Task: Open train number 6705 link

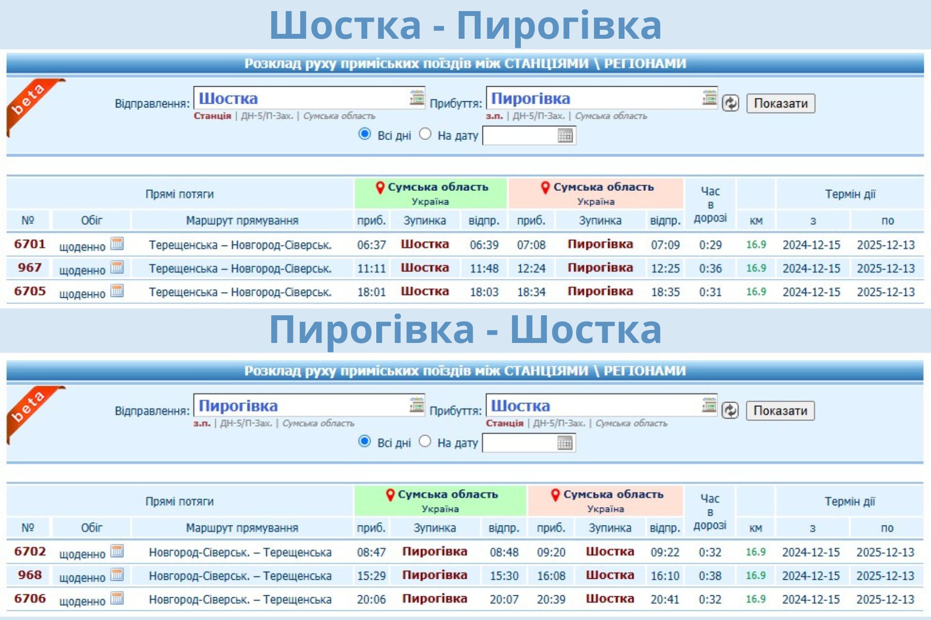Action: [x=30, y=291]
